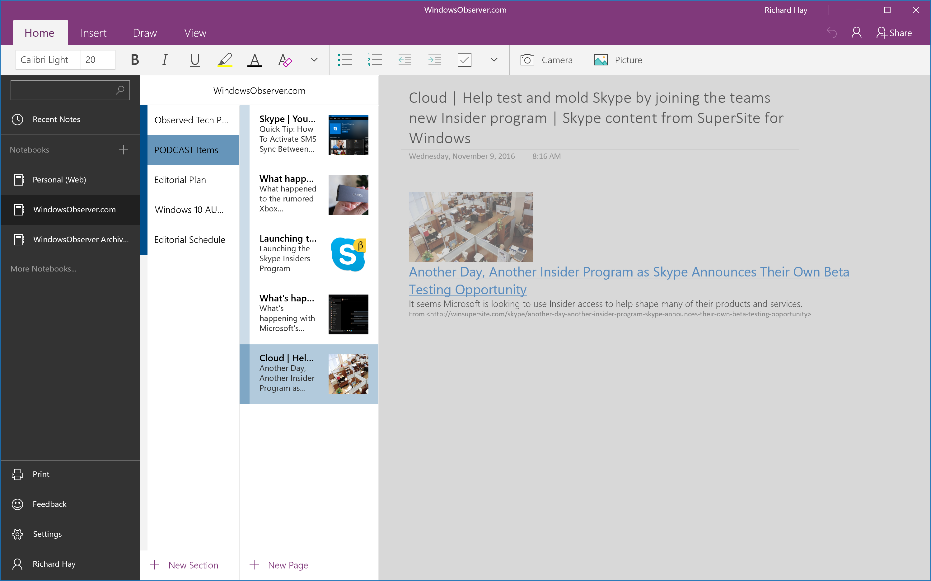Apply numbered list formatting
This screenshot has width=931, height=581.
coord(375,59)
